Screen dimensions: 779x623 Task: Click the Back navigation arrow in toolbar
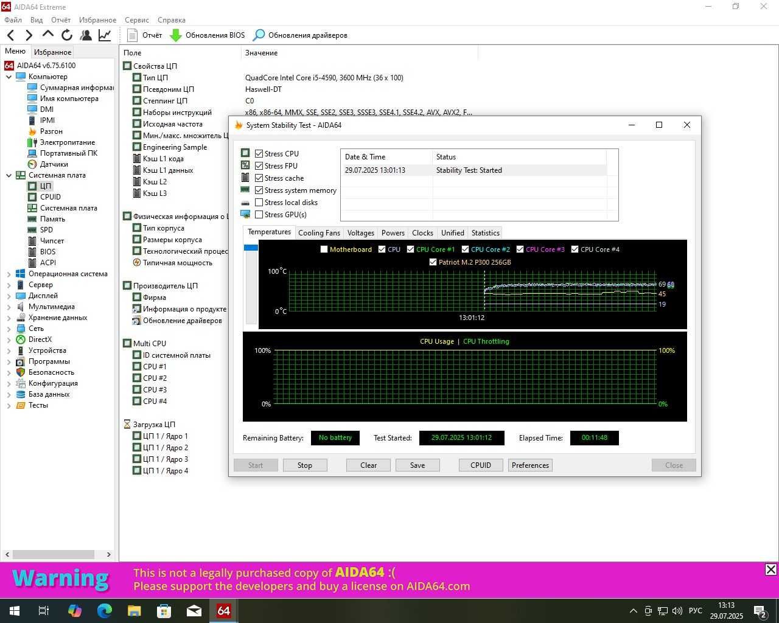(10, 35)
